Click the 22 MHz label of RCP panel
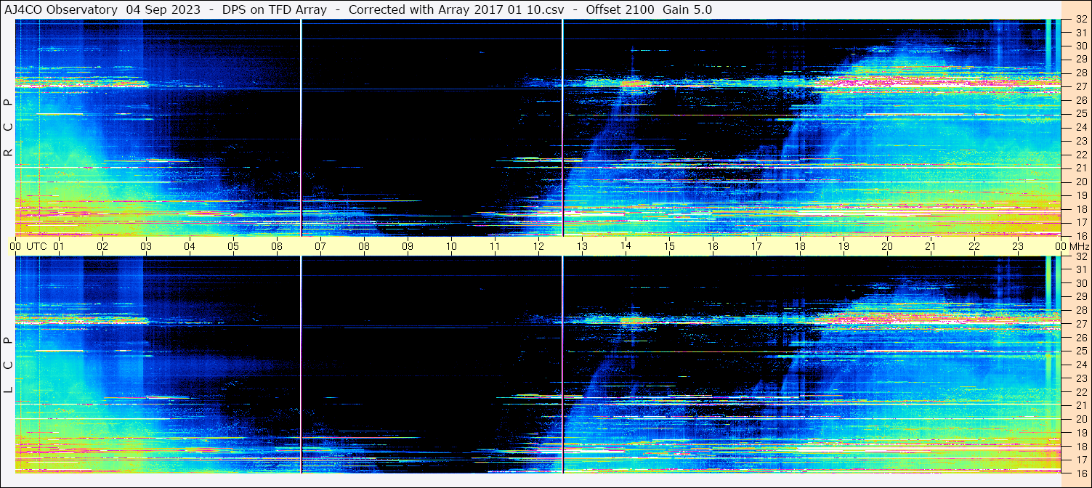The image size is (1092, 488). pos(1081,155)
